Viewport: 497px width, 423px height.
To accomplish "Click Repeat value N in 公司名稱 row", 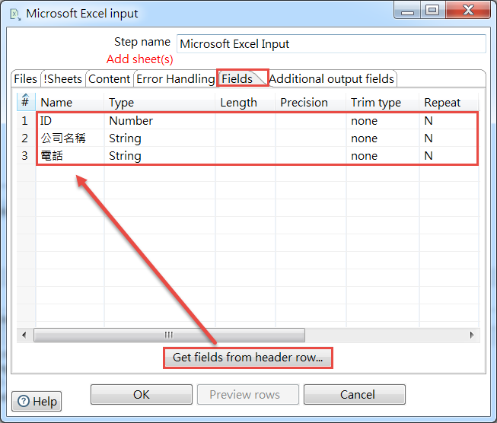I will [x=449, y=138].
